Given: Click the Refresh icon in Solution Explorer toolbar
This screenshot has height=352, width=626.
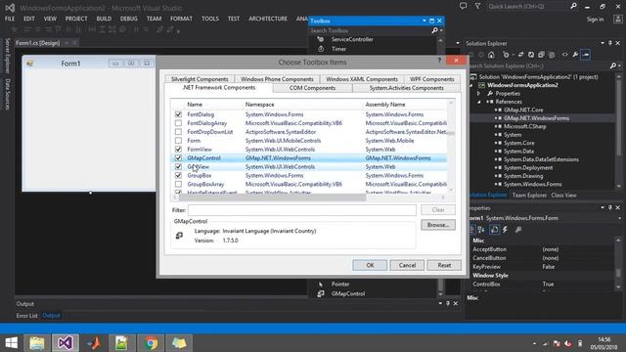Looking at the screenshot, I should [x=531, y=55].
